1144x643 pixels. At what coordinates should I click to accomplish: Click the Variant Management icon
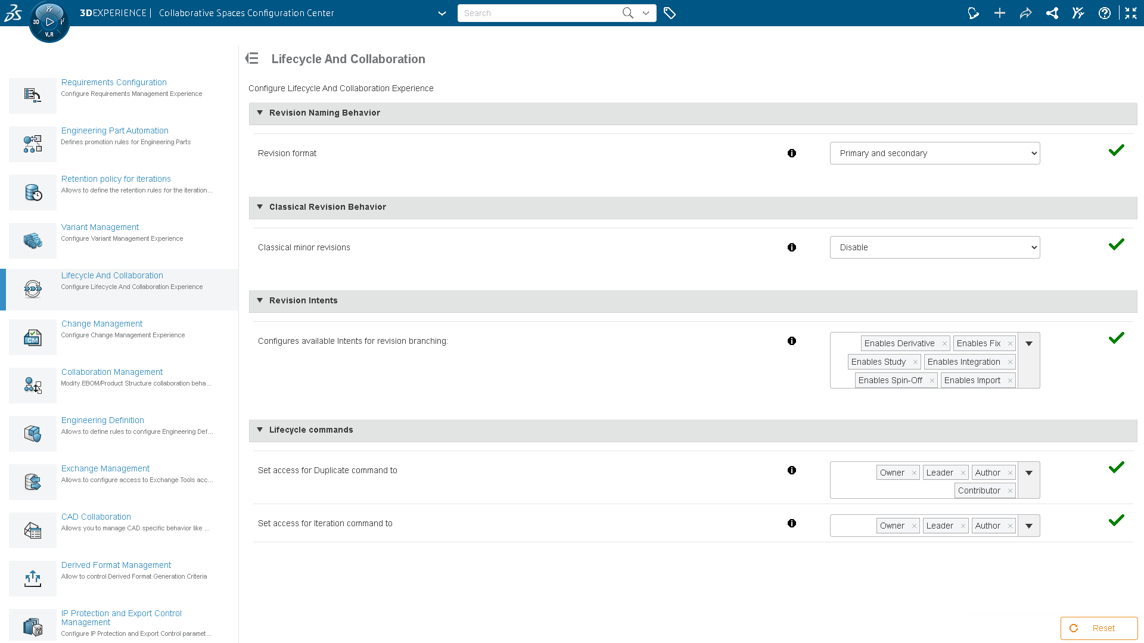point(33,240)
